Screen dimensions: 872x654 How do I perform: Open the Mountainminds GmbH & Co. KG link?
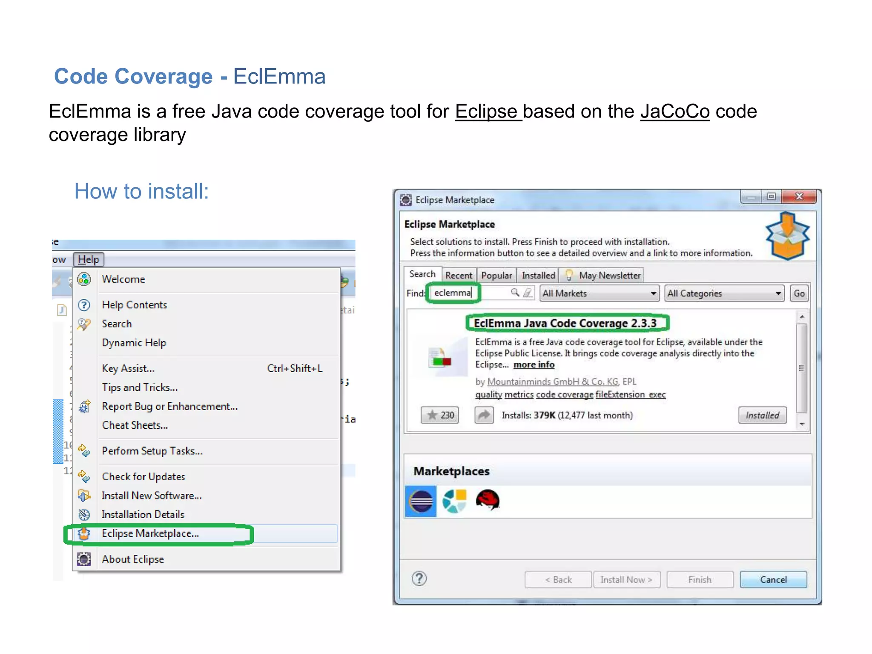pos(553,382)
